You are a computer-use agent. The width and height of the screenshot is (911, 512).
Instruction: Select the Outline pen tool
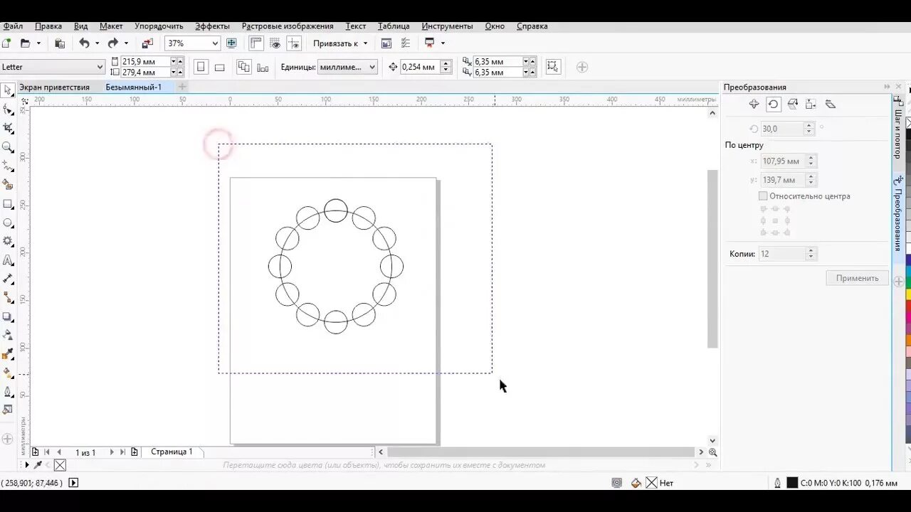click(8, 392)
